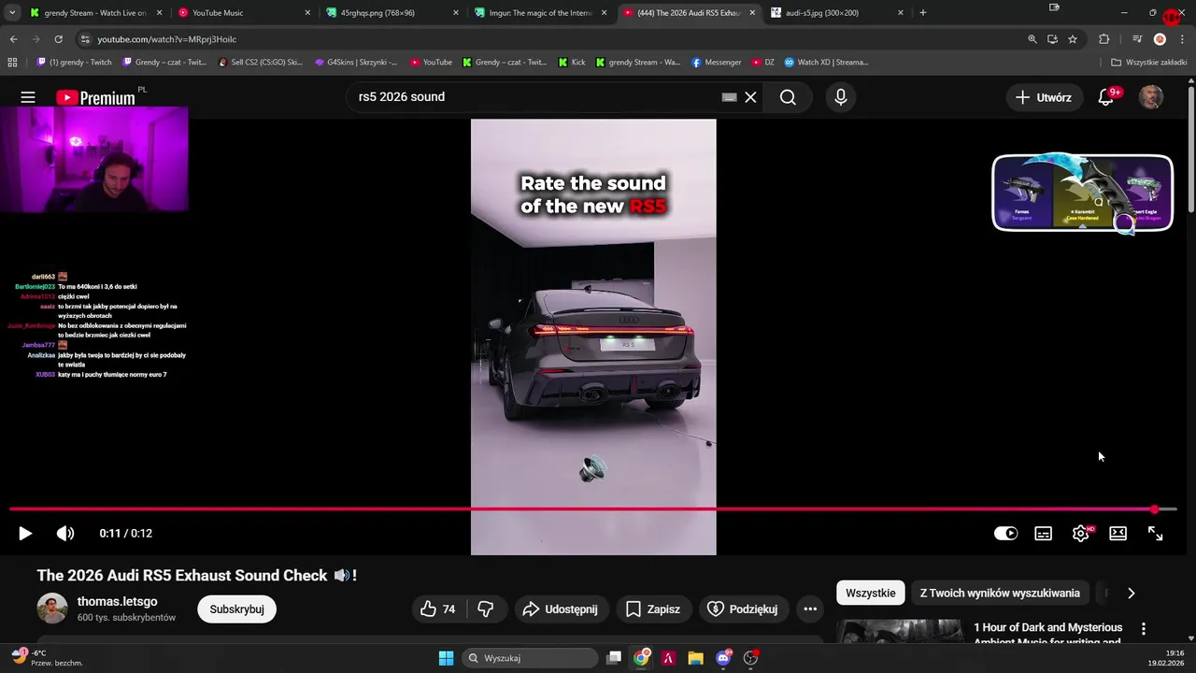The image size is (1196, 673).
Task: Open the on-screen keyboard icon in search box
Action: click(730, 97)
